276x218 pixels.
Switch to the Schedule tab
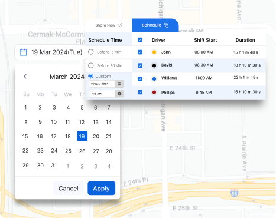coord(155,25)
